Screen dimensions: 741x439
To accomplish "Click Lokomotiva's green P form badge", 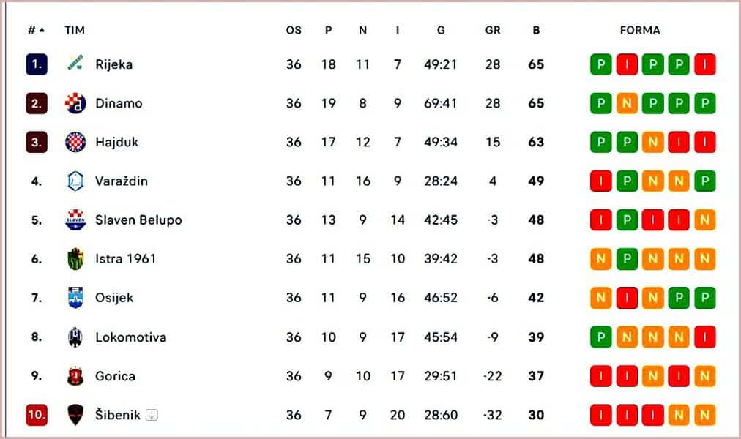I will click(x=601, y=337).
